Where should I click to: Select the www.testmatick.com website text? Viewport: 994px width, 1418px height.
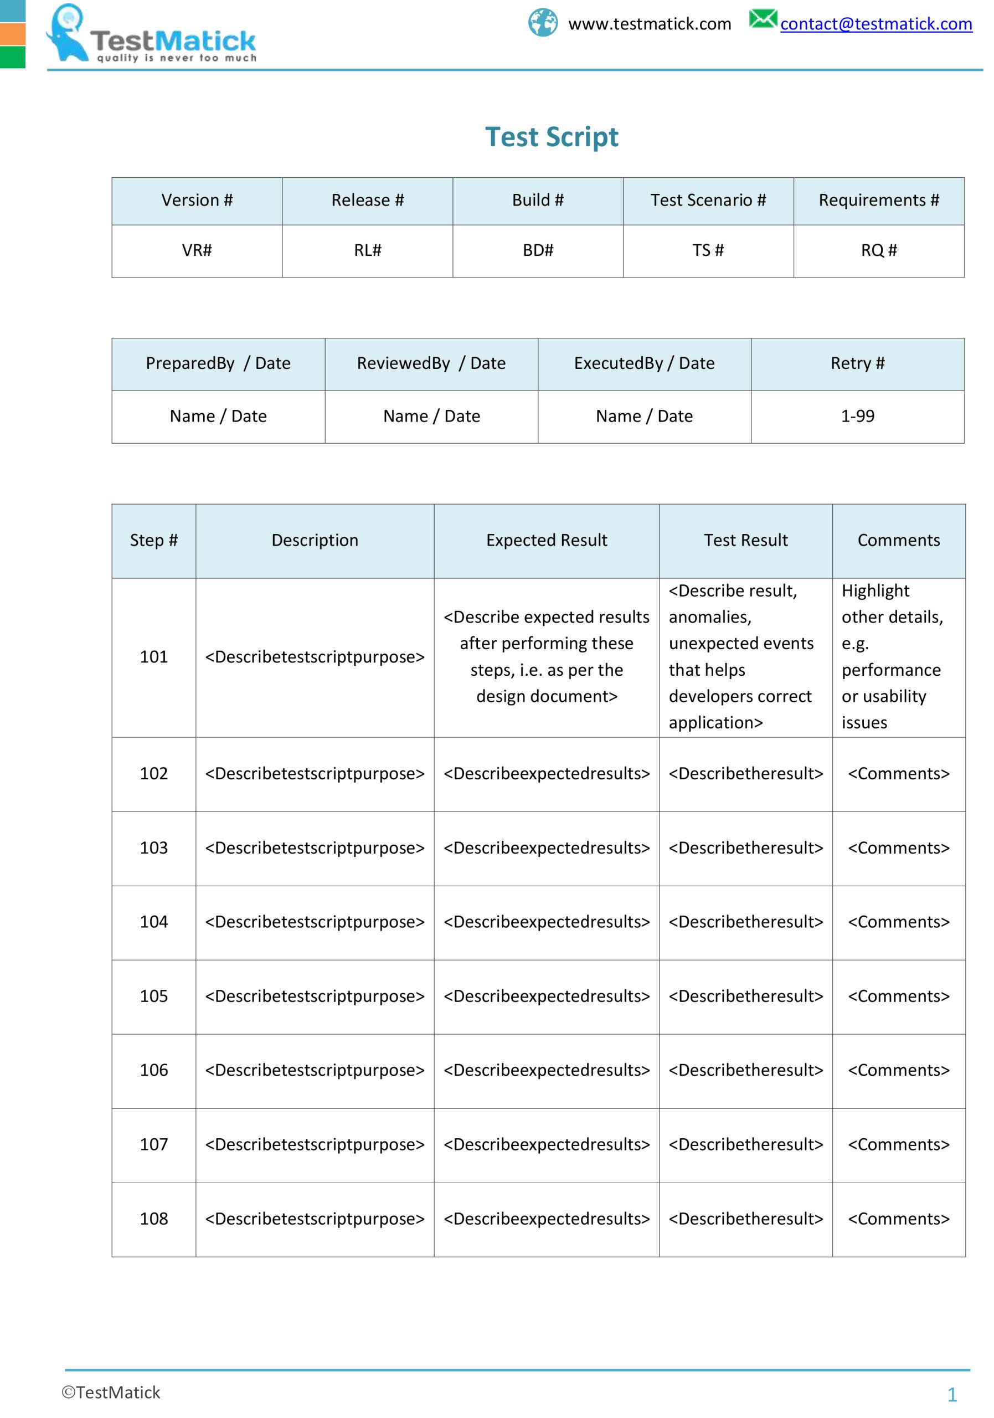pos(650,24)
